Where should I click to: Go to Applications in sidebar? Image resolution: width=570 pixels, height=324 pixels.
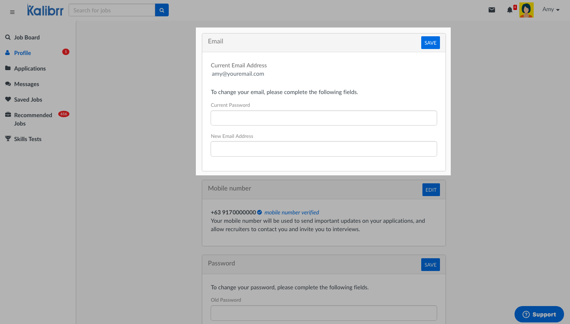30,69
